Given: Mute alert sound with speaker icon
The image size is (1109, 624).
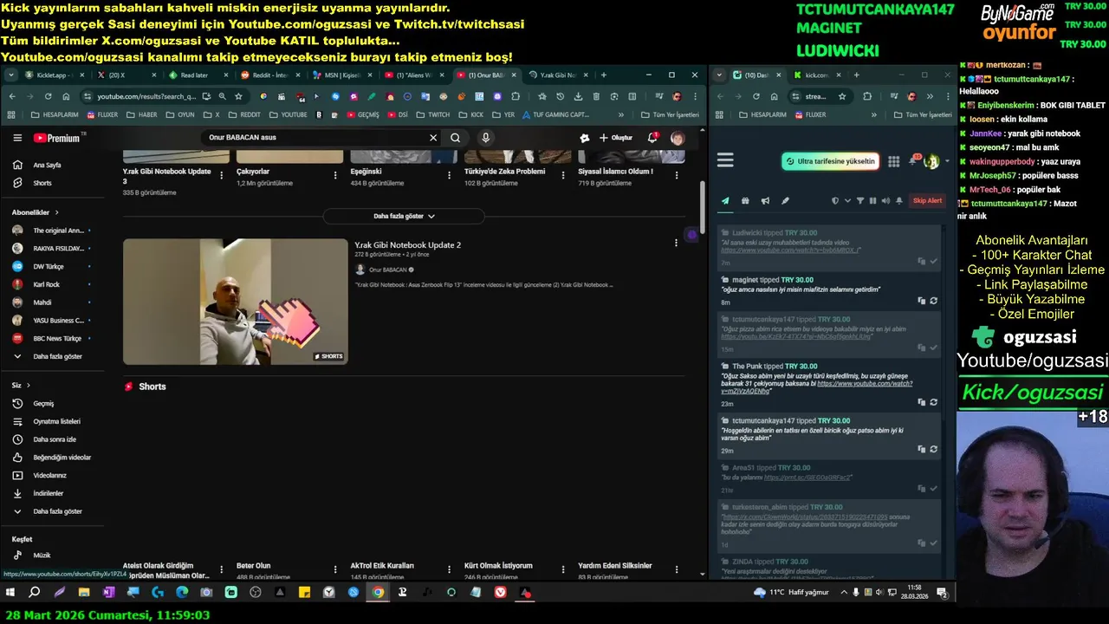Looking at the screenshot, I should [885, 201].
